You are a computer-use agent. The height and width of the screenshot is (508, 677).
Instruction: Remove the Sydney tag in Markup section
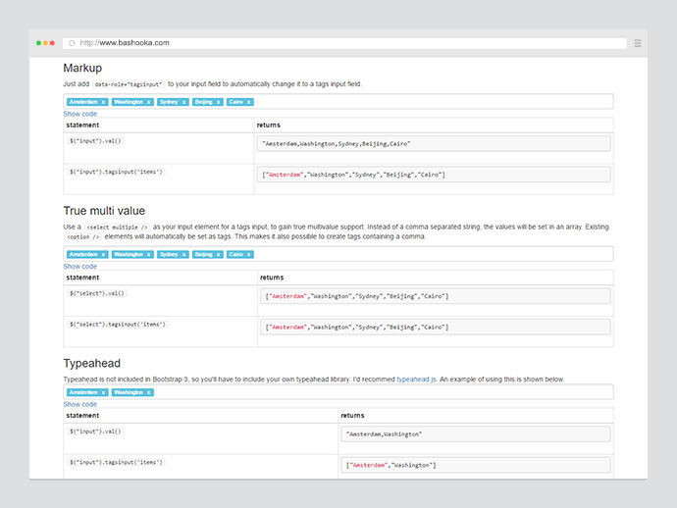183,102
